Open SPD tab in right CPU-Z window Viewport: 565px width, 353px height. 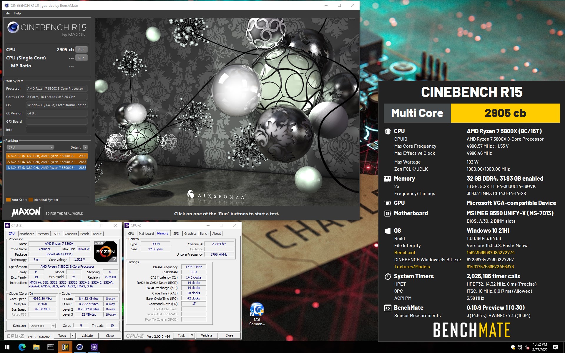coord(176,234)
